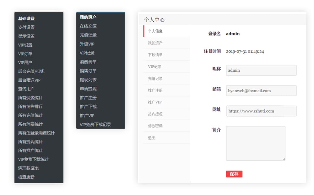The width and height of the screenshot is (314, 195).
Task: Check for updates via 检查更新
Action: [26, 177]
